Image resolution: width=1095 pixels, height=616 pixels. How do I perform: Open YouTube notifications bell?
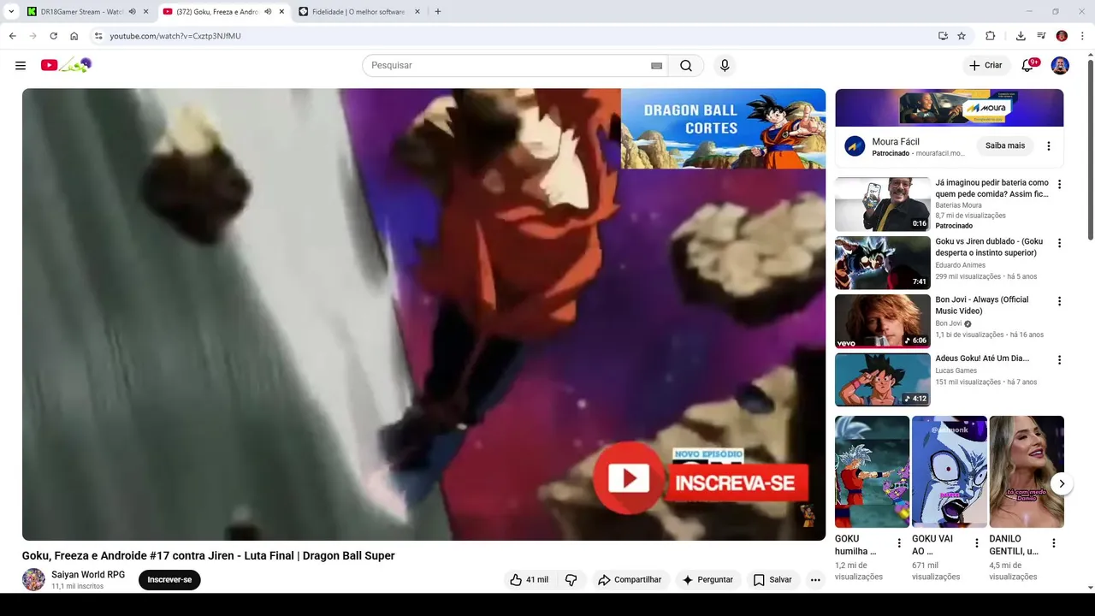pyautogui.click(x=1028, y=65)
